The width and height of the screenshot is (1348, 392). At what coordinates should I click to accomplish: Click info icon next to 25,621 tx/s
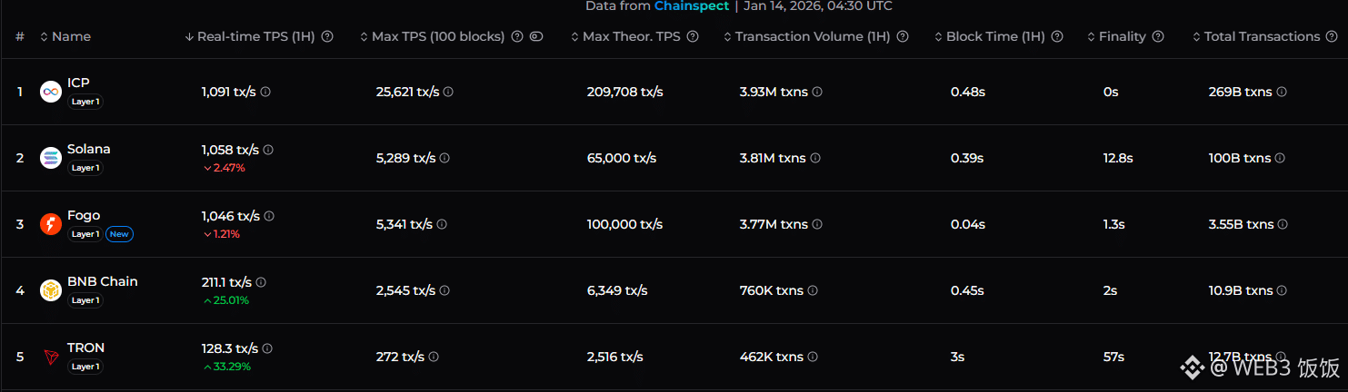[448, 92]
